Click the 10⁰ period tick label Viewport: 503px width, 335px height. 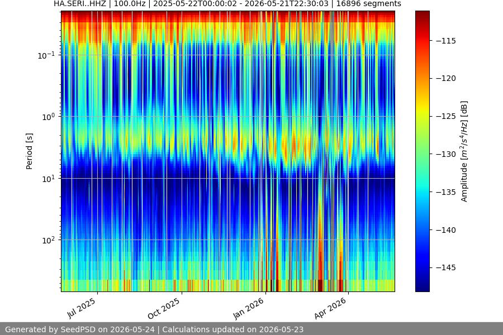point(49,117)
